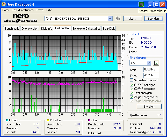Uncheck C1/PIE anzeigen
The image size is (167, 137).
pos(132,85)
